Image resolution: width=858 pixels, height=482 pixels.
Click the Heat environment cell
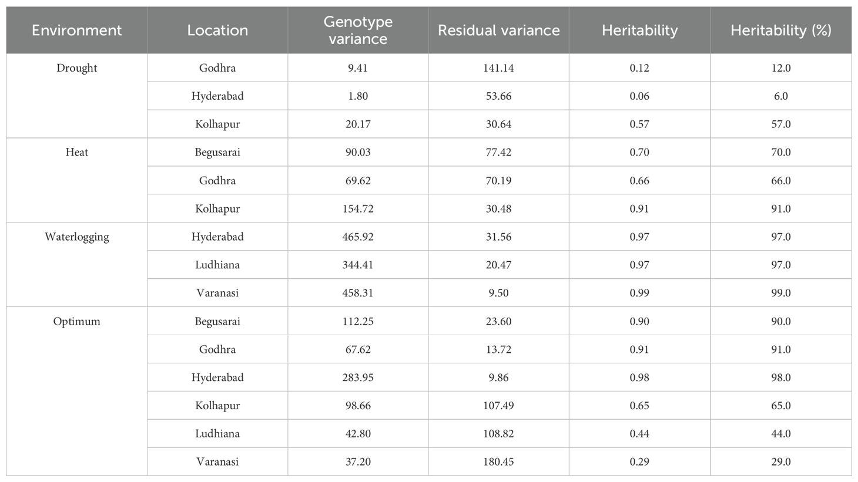click(x=76, y=153)
